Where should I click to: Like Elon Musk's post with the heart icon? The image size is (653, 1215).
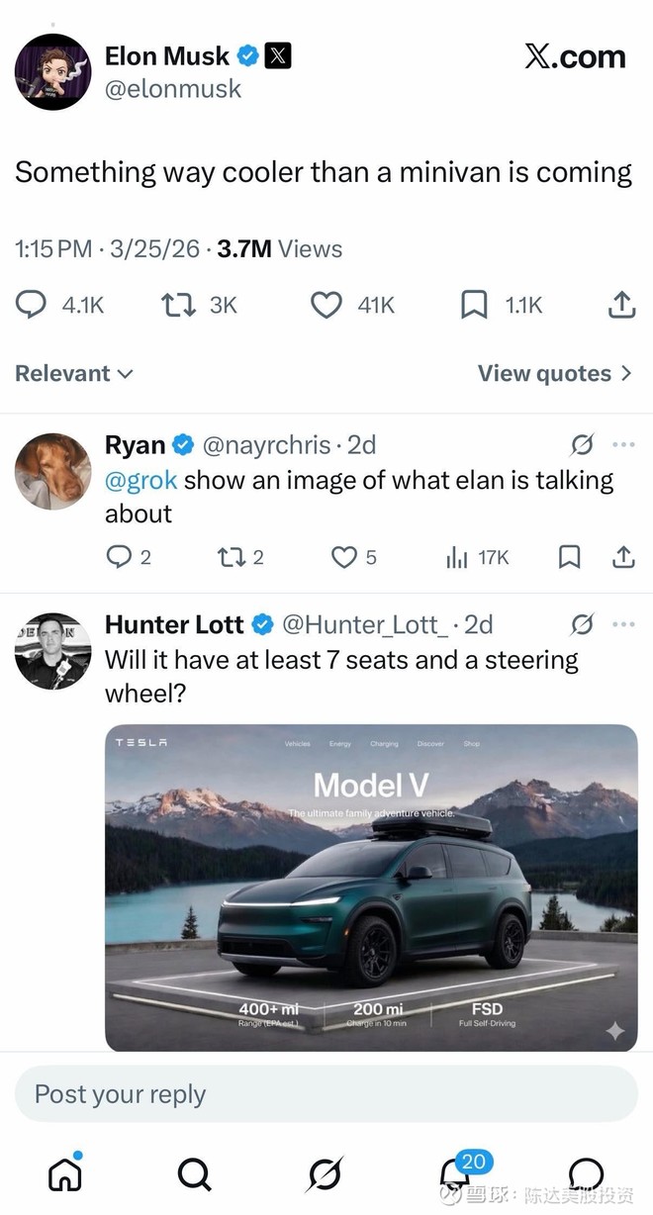point(326,306)
